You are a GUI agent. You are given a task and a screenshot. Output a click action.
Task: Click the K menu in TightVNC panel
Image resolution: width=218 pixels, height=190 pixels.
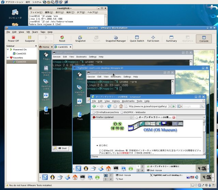[78, 169]
